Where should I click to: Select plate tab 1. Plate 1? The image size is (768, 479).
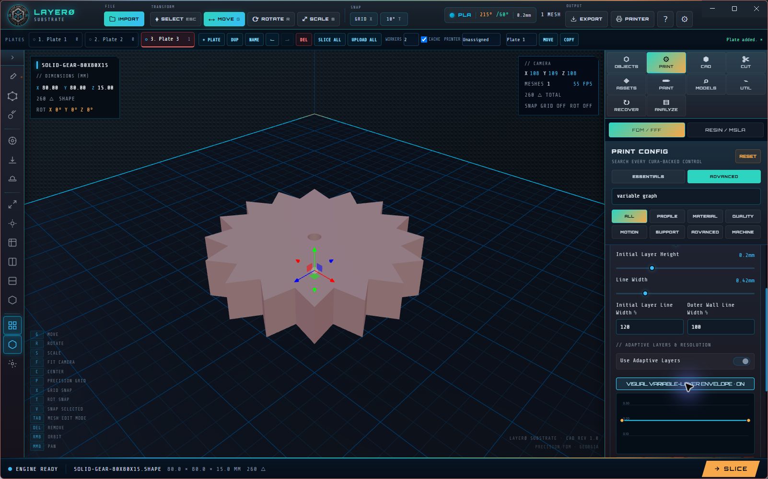[x=56, y=40]
